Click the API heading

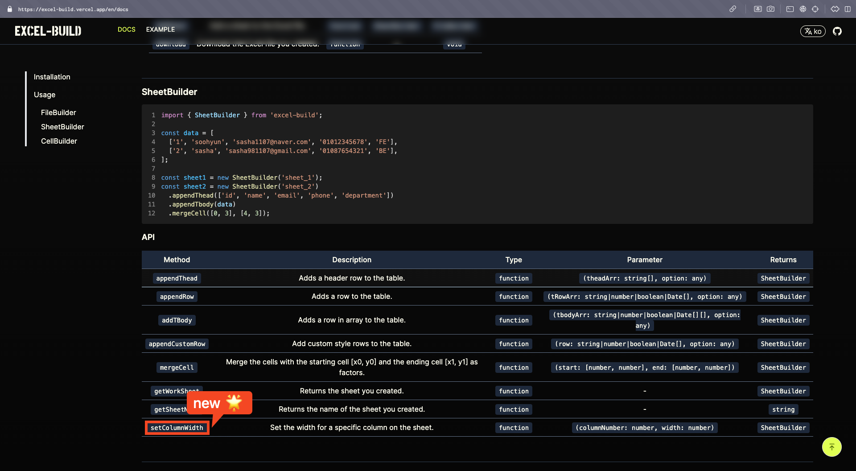[148, 237]
